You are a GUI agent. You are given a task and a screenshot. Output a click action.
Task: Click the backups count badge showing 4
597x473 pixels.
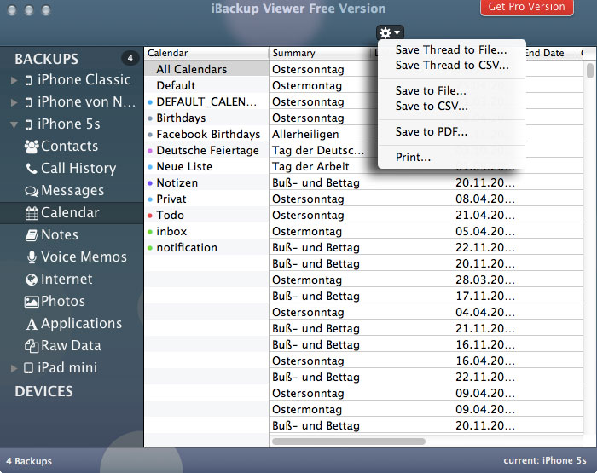130,58
